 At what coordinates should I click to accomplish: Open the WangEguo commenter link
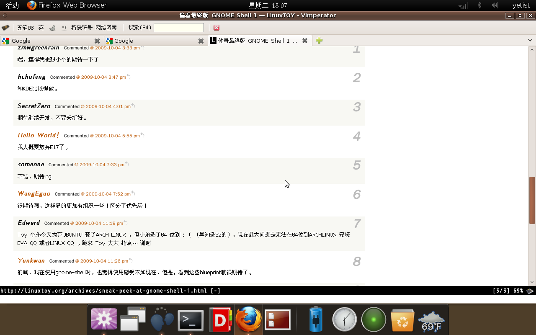tap(34, 193)
